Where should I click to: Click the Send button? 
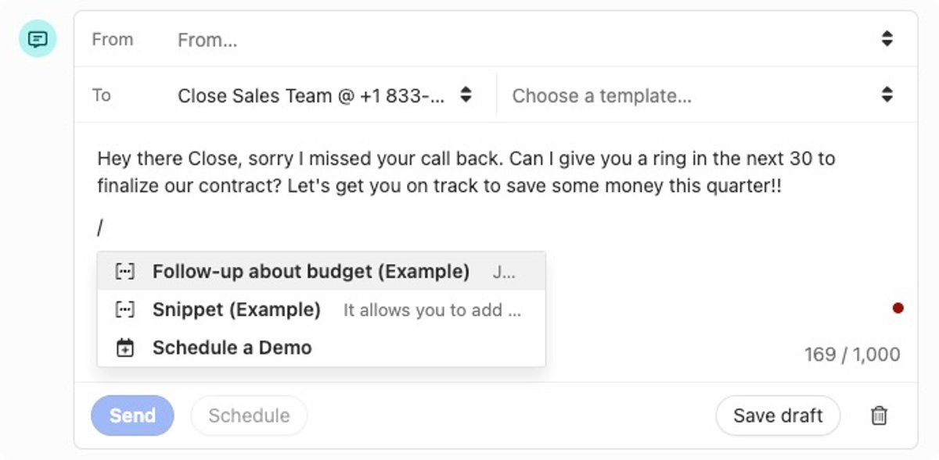pyautogui.click(x=132, y=415)
